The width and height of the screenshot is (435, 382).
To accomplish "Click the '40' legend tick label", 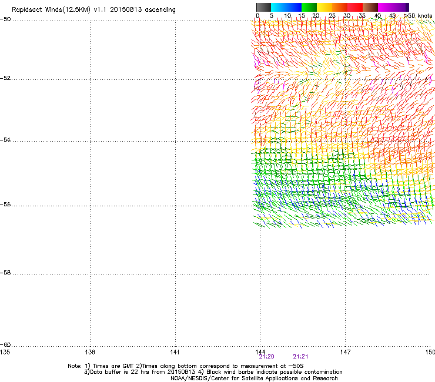I will coord(377,16).
